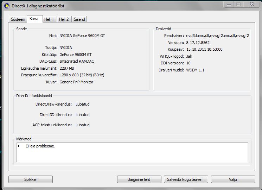Click the Praegune kuvarežiim label
This screenshot has height=190, width=262.
coord(39,75)
